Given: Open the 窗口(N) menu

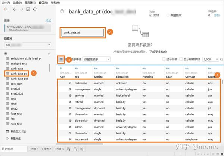Looking at the screenshot, I should 43,3.
